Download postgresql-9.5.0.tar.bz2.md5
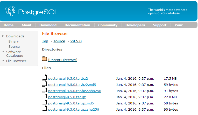Viewport: 198px width, 115px height. point(72,85)
